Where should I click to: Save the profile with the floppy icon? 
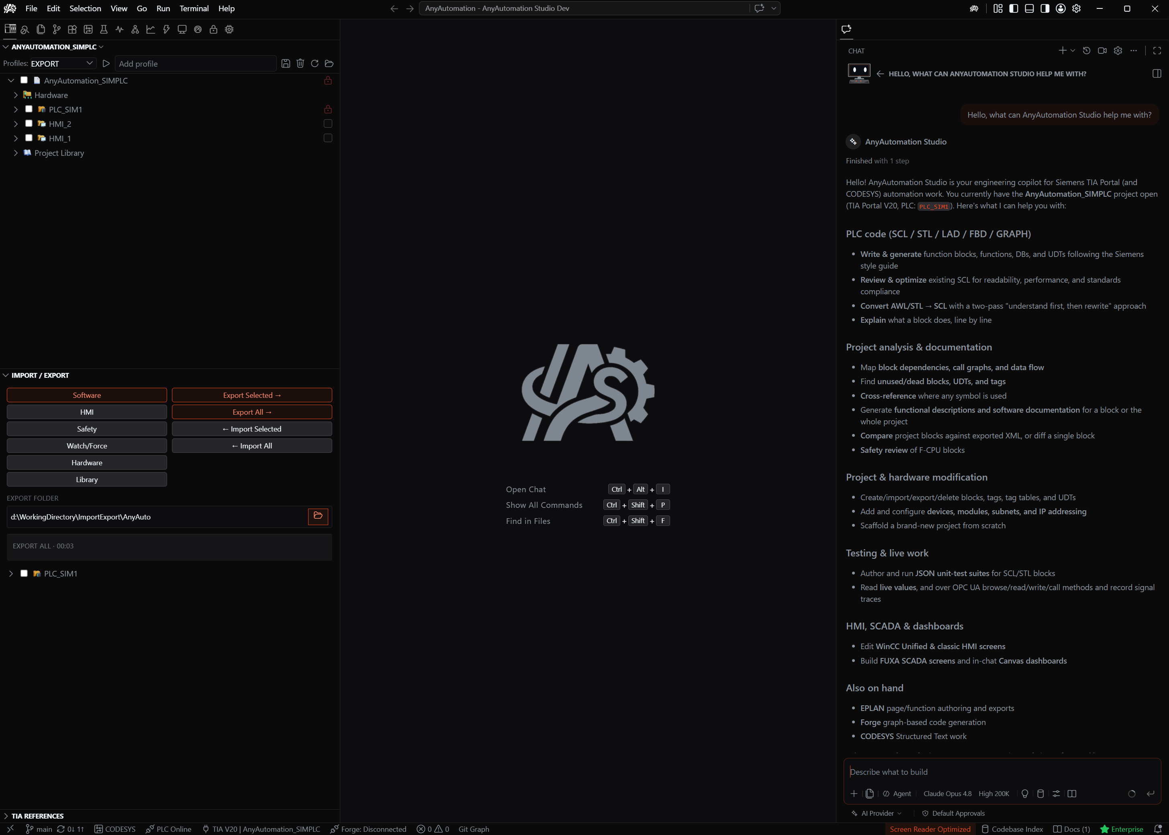(x=286, y=63)
